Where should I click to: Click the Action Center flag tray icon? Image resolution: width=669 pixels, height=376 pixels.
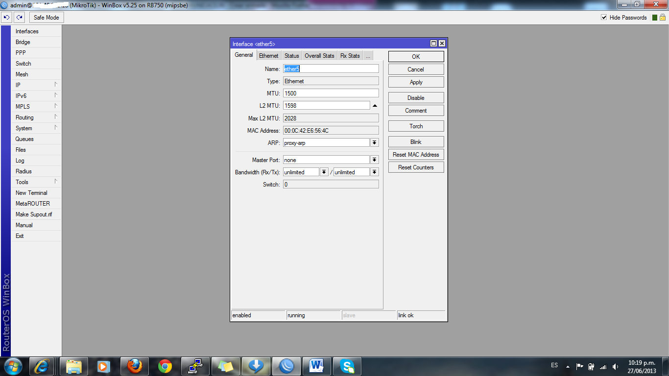[x=579, y=366]
